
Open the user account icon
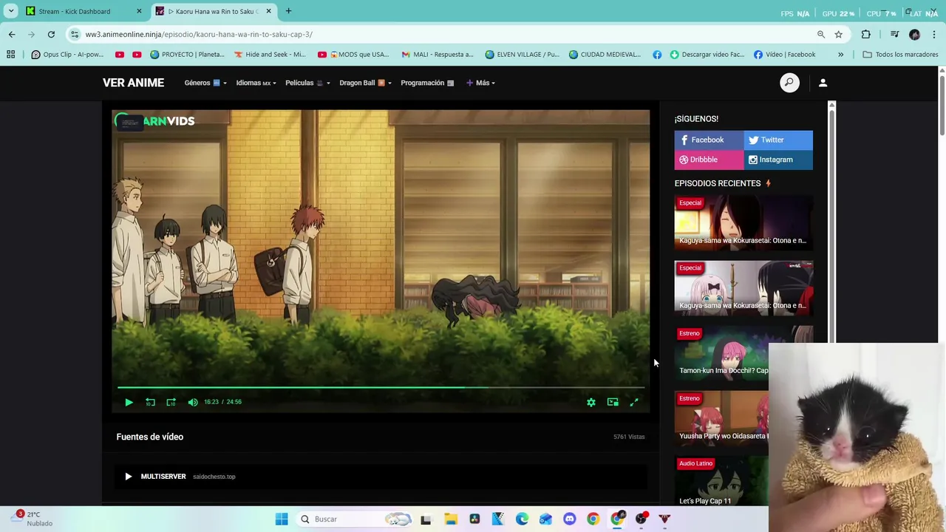(823, 83)
